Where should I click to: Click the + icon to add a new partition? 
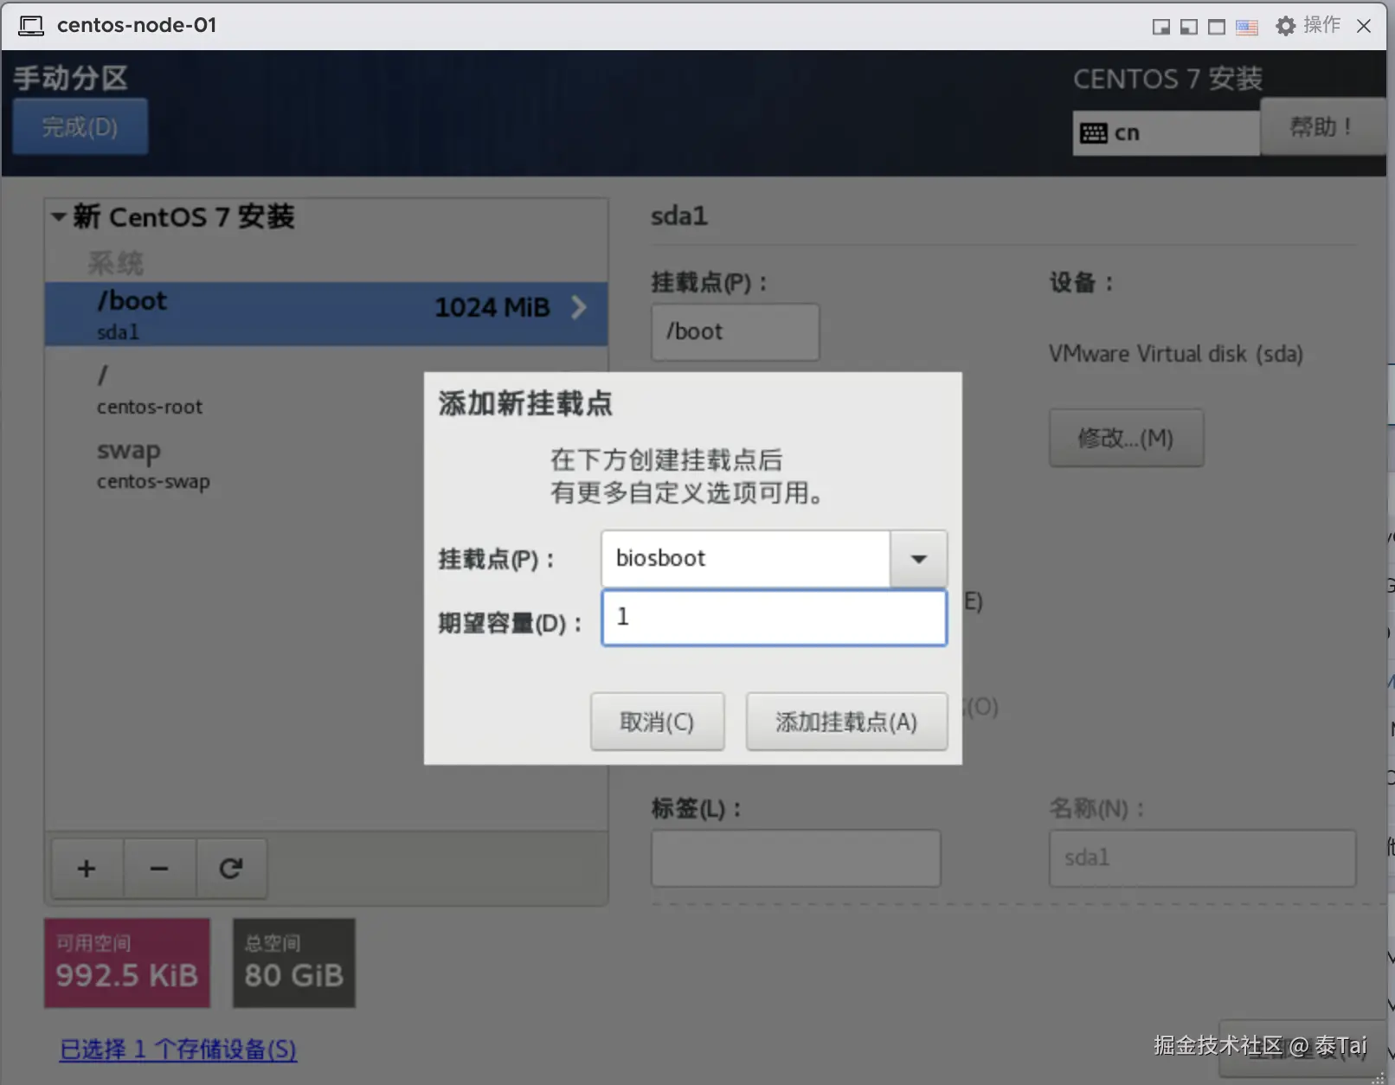pyautogui.click(x=87, y=869)
